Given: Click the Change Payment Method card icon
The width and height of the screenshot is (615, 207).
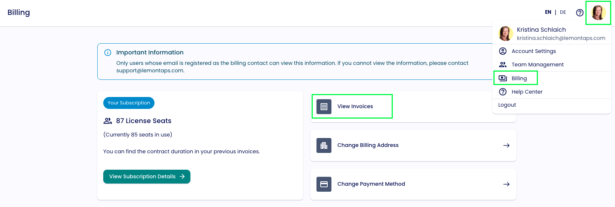Looking at the screenshot, I should [x=324, y=184].
